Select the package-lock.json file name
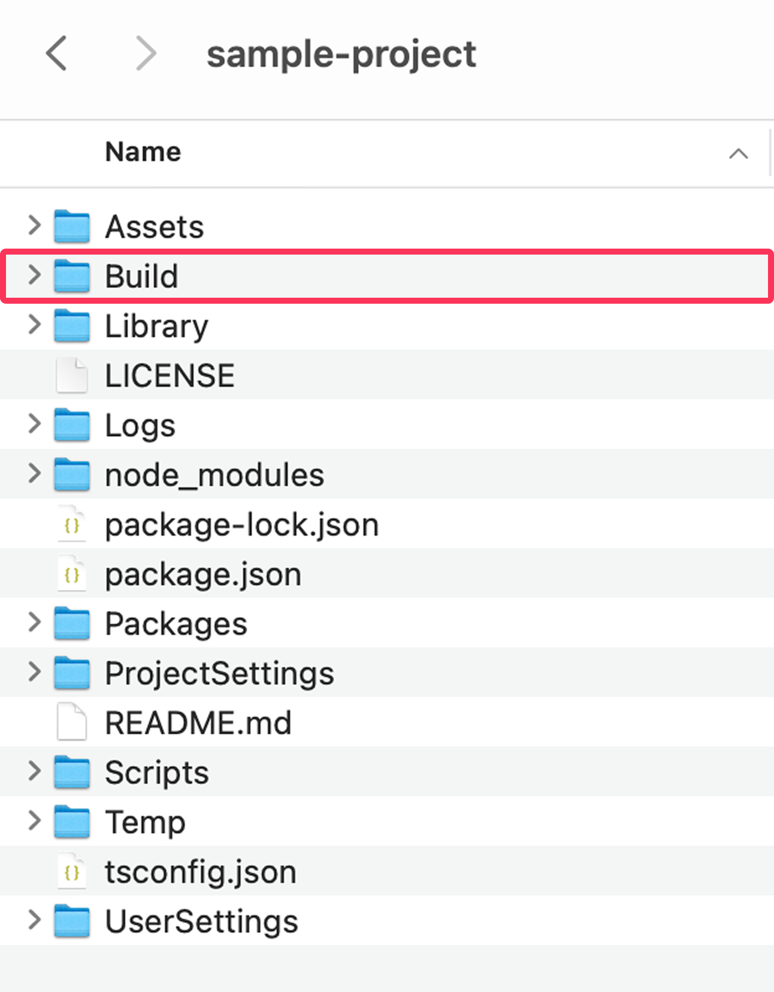 (241, 525)
